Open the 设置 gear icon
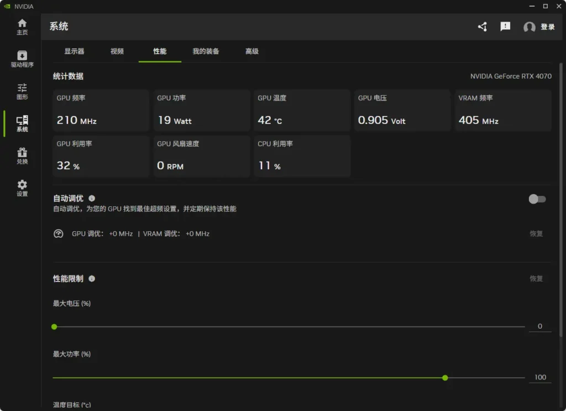Screen dimensions: 566x411 point(22,188)
